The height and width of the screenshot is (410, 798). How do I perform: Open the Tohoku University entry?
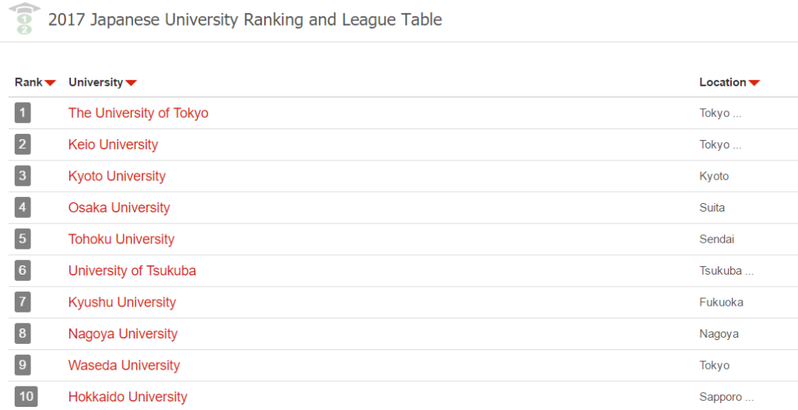click(x=121, y=239)
